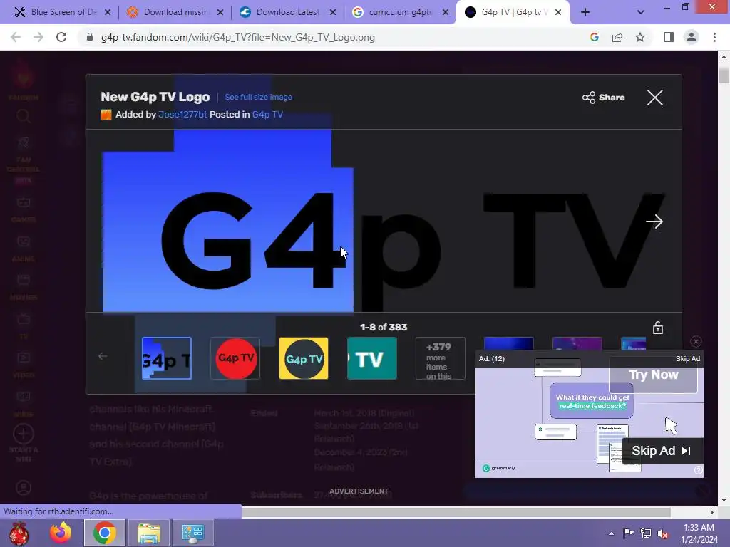This screenshot has height=547, width=730.
Task: Open TV section in Fandom sidebar
Action: click(x=24, y=326)
